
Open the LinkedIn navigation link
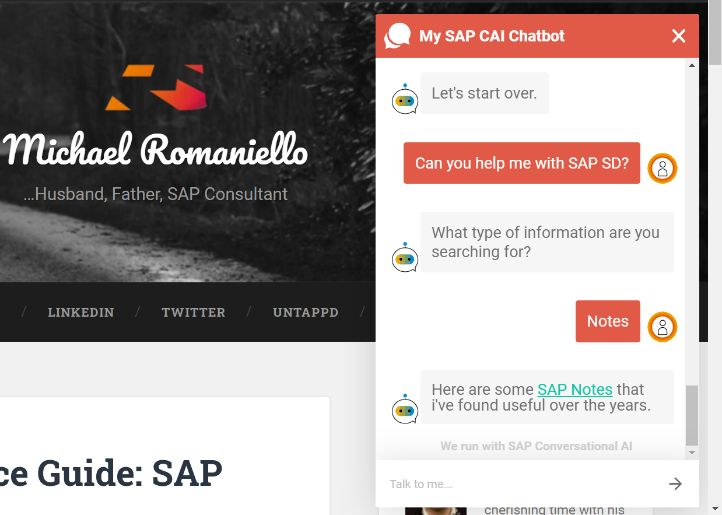tap(80, 313)
